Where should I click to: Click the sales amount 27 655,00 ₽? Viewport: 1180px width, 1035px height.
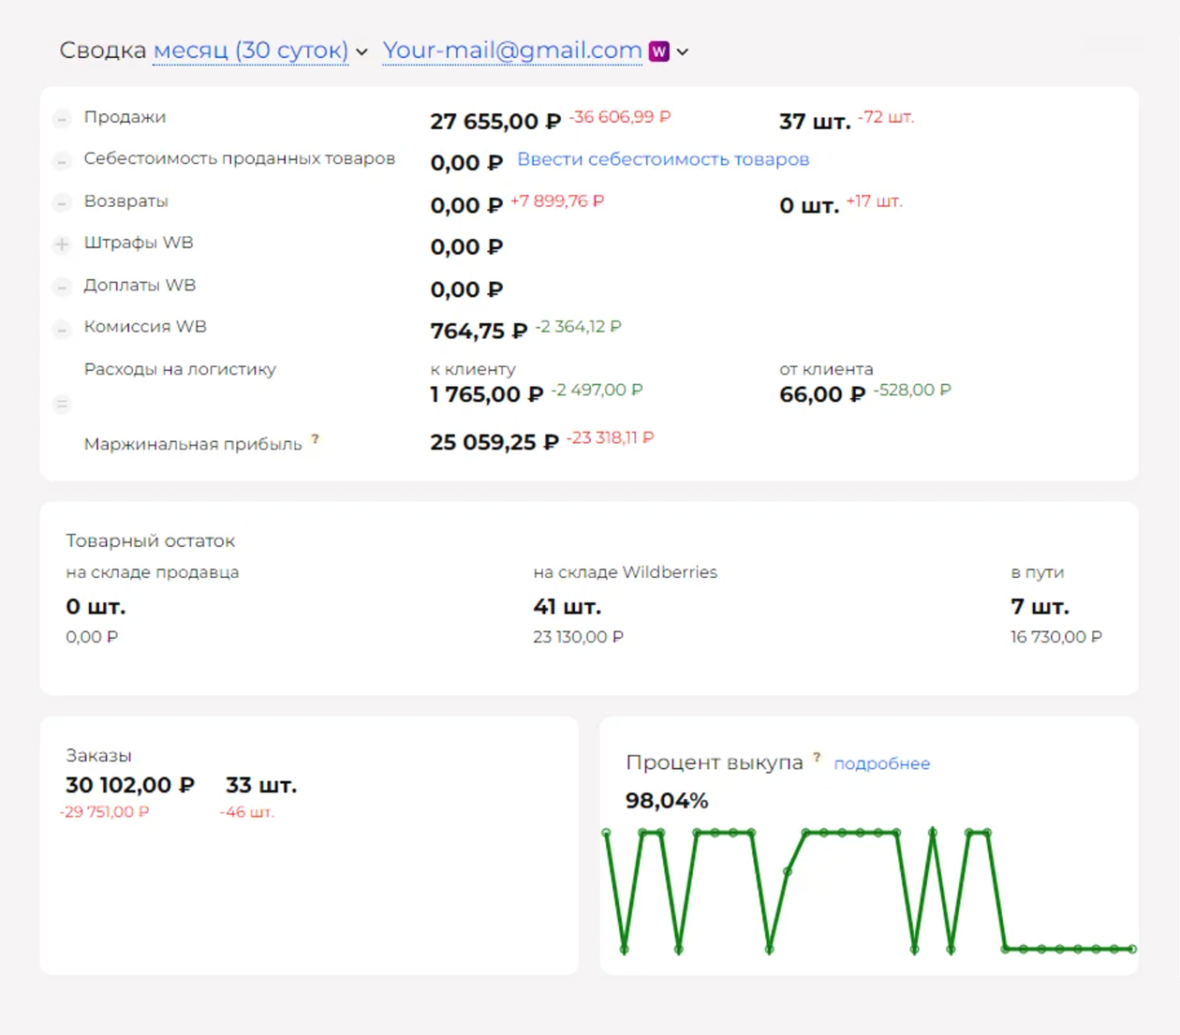[x=495, y=122]
